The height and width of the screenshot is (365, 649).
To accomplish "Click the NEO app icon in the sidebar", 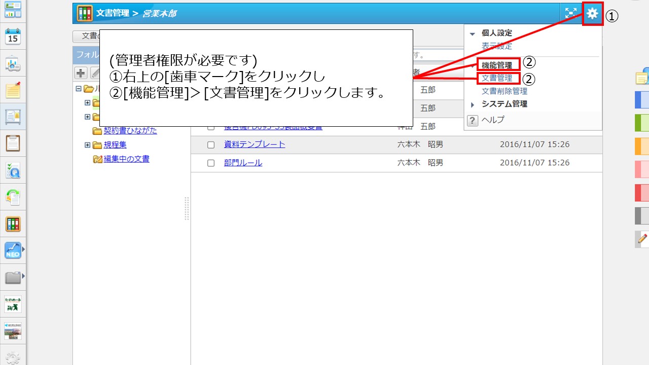I will (x=13, y=250).
